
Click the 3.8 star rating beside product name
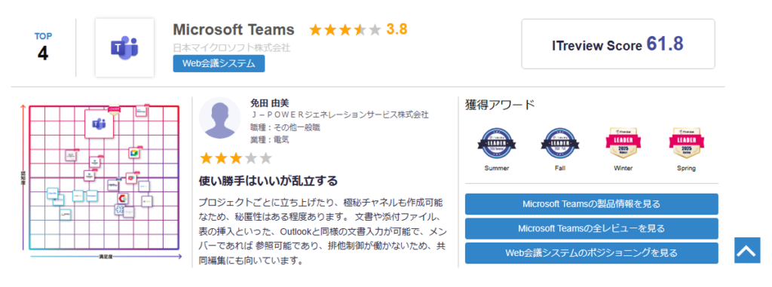[x=358, y=29]
